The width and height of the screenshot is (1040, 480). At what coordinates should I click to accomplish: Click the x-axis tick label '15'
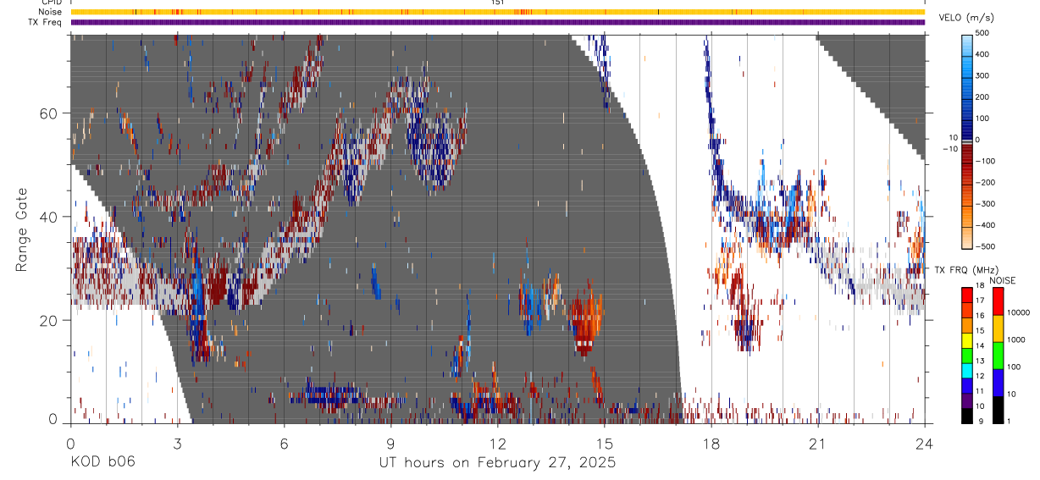tap(604, 444)
